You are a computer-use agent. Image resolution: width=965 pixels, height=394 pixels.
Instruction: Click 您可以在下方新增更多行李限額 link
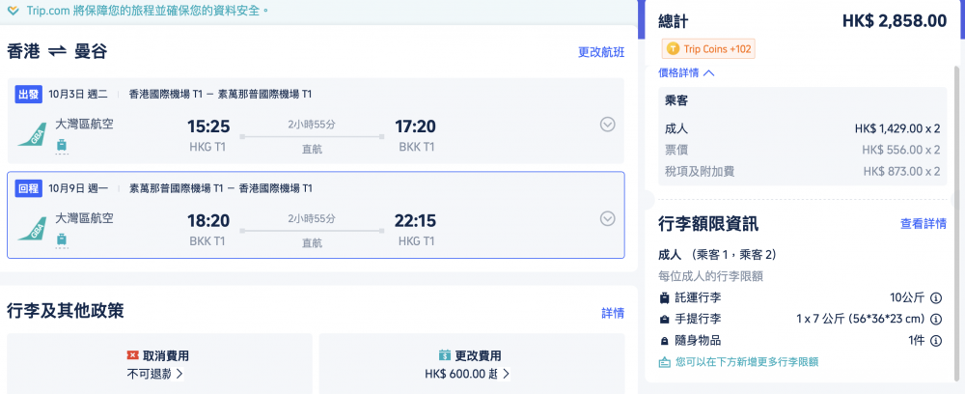pyautogui.click(x=738, y=362)
